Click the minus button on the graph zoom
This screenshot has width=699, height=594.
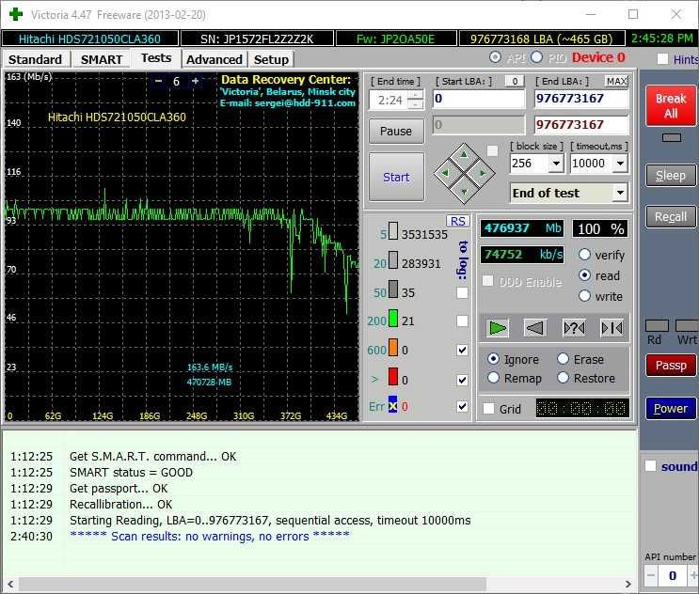point(158,81)
